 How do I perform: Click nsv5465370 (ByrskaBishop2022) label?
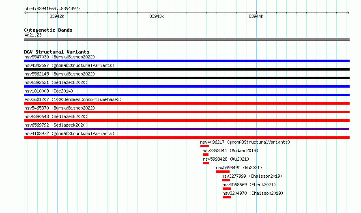[x=60, y=108]
